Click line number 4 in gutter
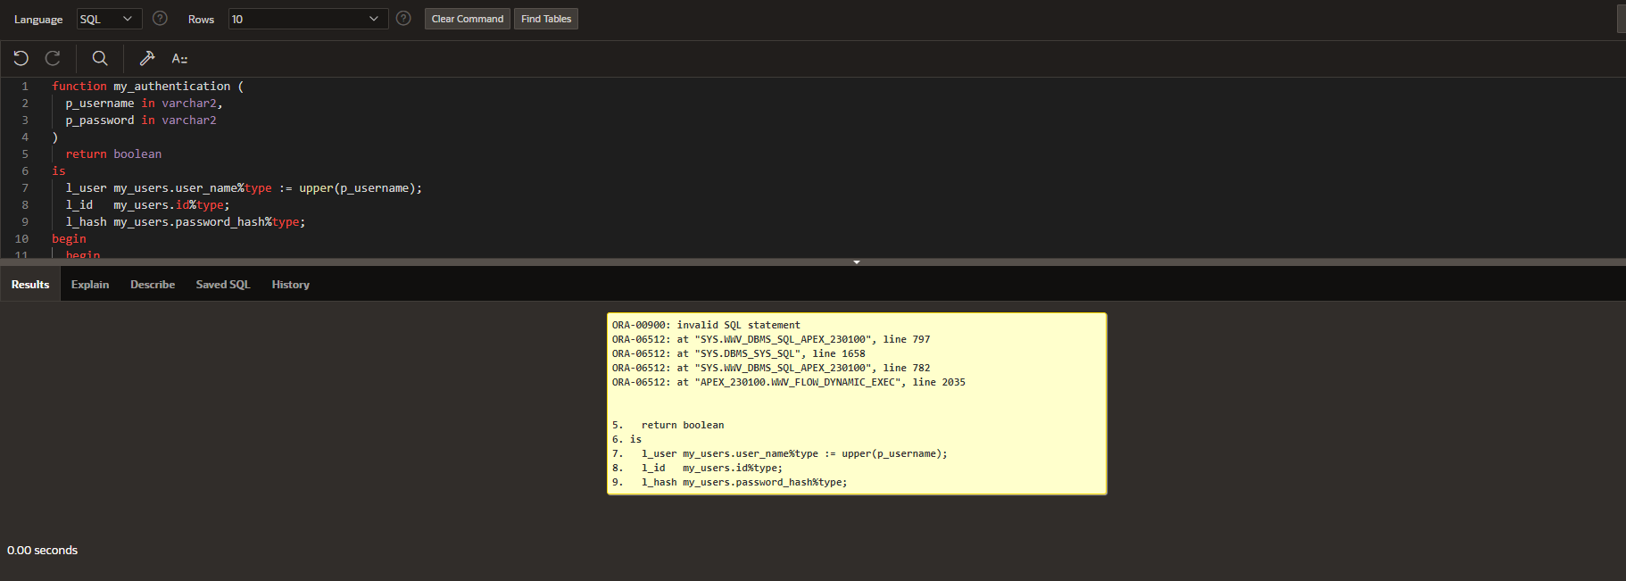The width and height of the screenshot is (1626, 581). [25, 137]
